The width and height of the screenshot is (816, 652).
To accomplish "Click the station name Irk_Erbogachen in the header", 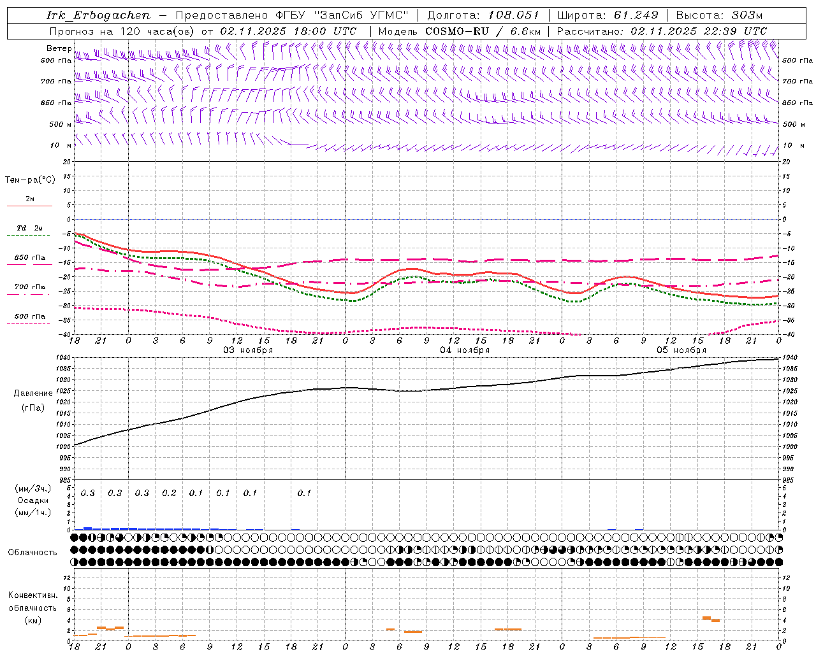I will click(99, 15).
